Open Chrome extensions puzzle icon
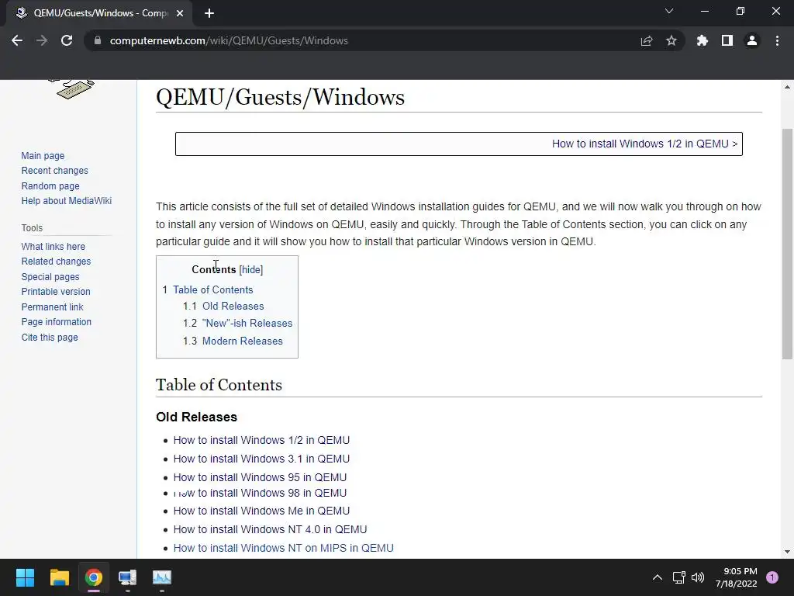Image resolution: width=794 pixels, height=596 pixels. pos(702,40)
